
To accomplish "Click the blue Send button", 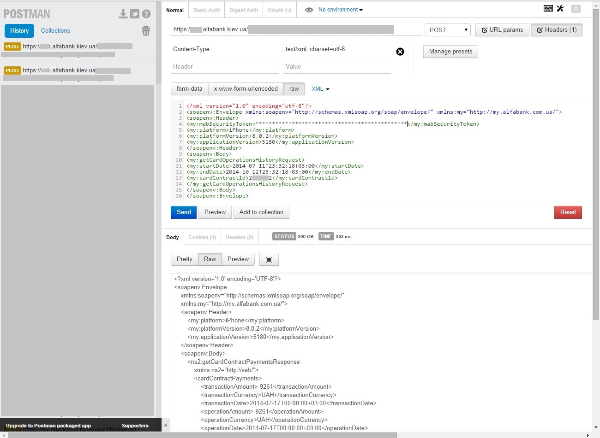I will [184, 212].
